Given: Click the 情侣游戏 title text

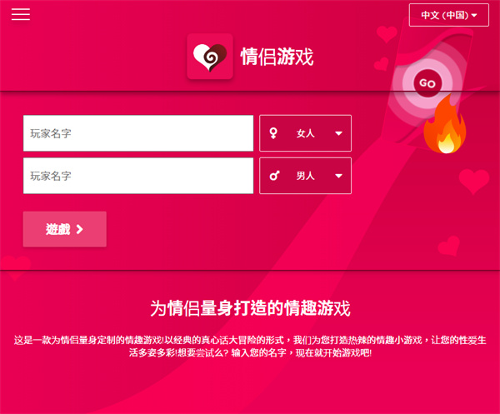Looking at the screenshot, I should [x=277, y=57].
